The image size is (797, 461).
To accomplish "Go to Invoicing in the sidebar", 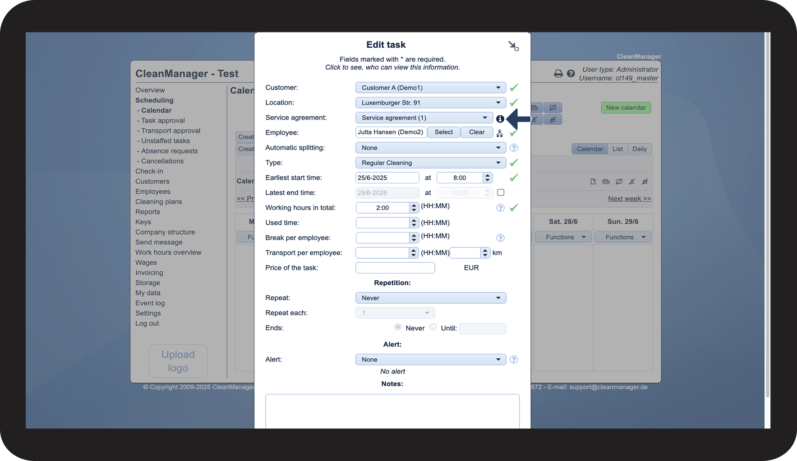I will [x=149, y=273].
